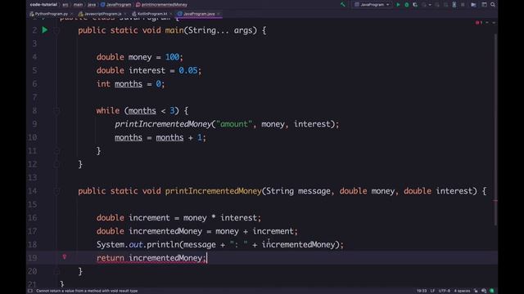Start debugging with the green bug icon
This screenshot has height=294, width=524.
[407, 5]
